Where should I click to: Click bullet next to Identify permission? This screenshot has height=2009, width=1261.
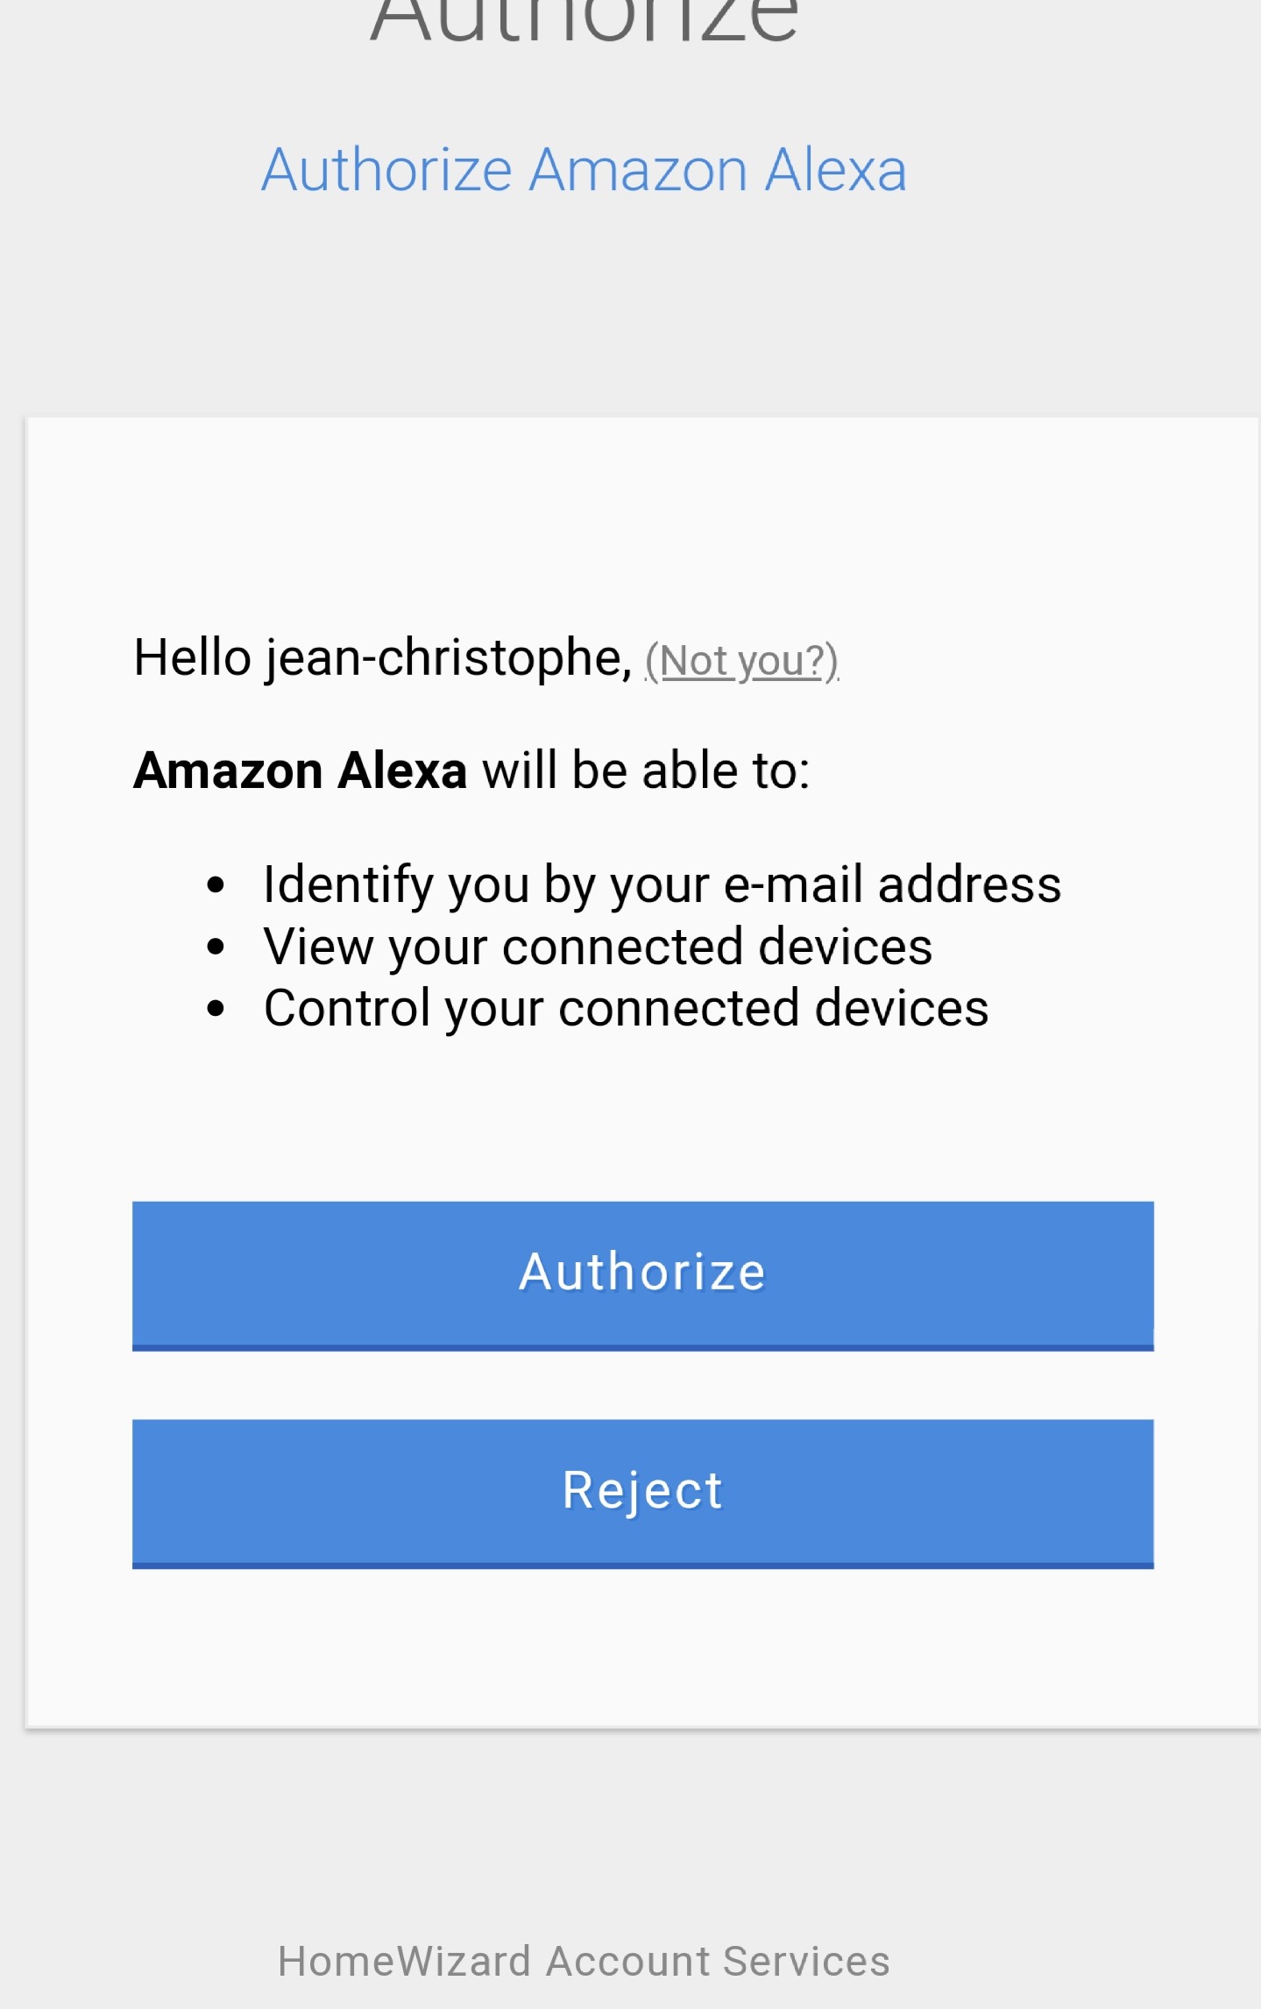tap(216, 885)
